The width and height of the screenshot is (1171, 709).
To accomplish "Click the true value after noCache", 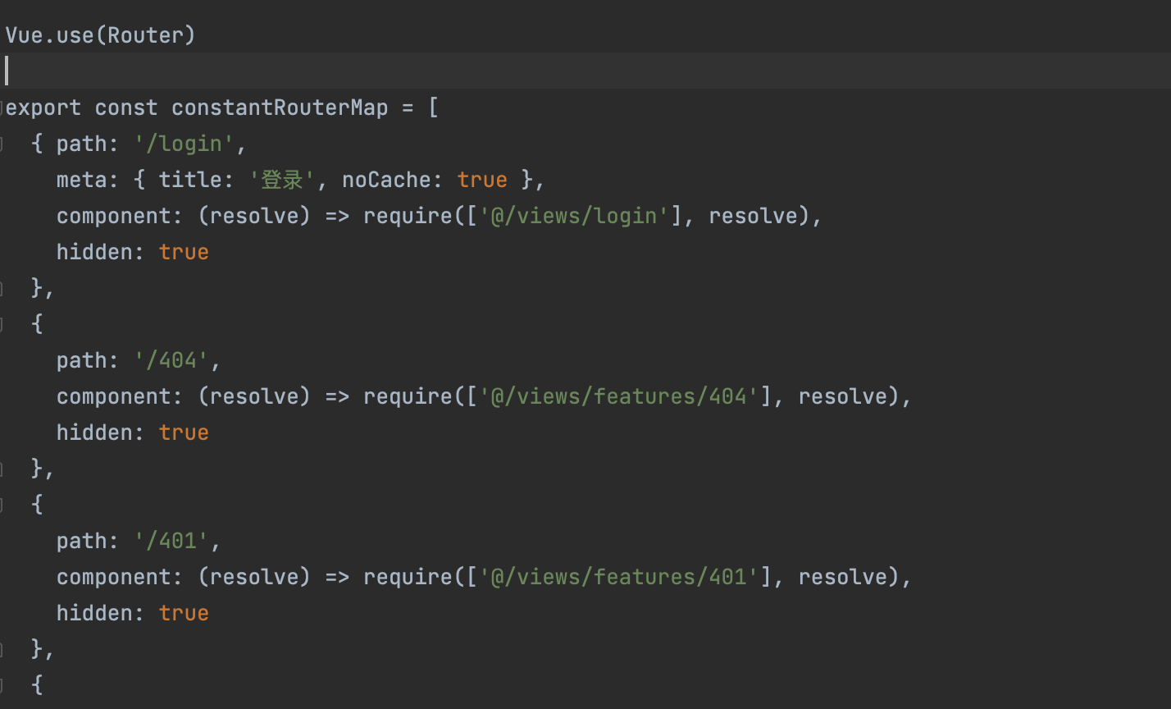I will 482,180.
